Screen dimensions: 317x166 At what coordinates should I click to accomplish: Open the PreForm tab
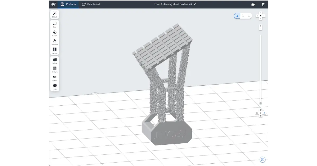click(68, 4)
